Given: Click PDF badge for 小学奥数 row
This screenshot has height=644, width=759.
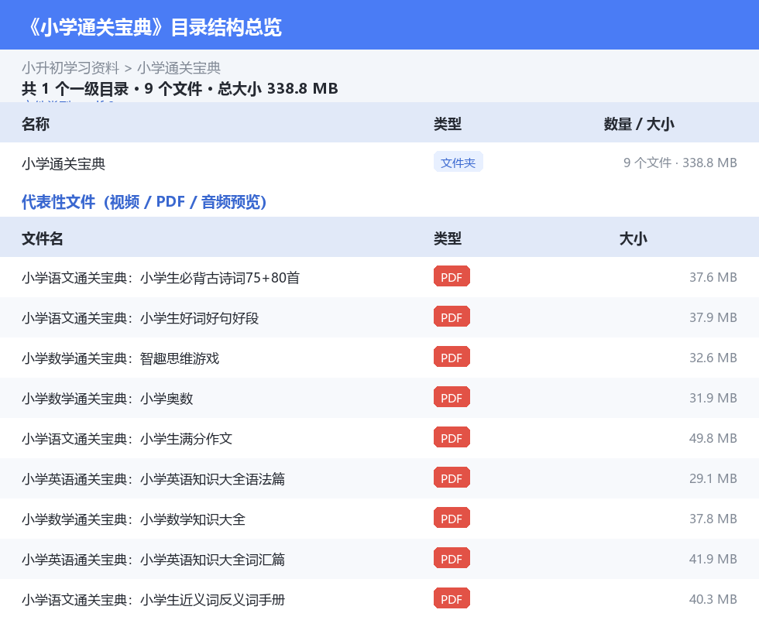Looking at the screenshot, I should (x=452, y=397).
